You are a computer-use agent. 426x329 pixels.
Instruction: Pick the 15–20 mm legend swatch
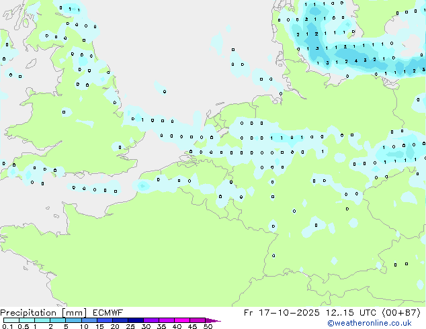(105, 320)
